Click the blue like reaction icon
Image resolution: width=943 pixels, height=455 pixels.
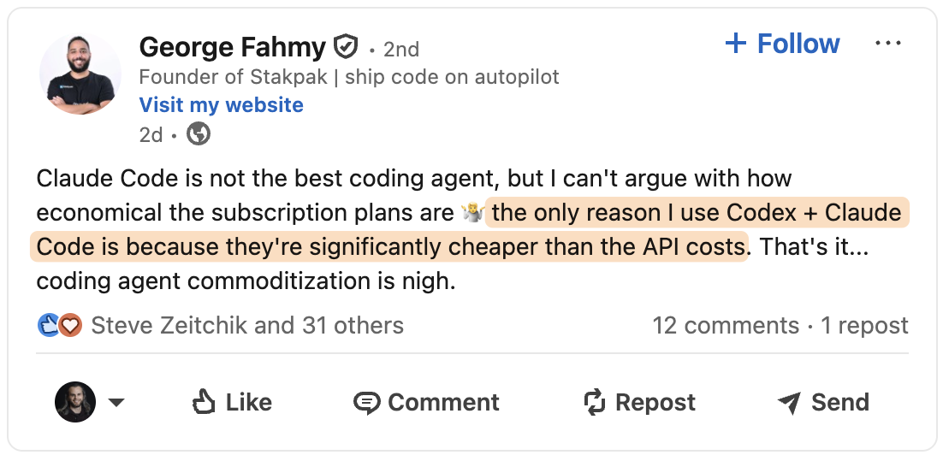click(49, 326)
